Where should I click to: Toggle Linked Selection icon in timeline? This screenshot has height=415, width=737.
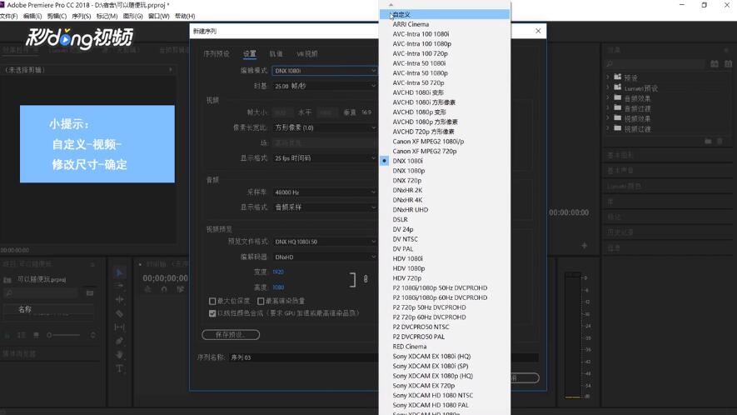(x=181, y=289)
